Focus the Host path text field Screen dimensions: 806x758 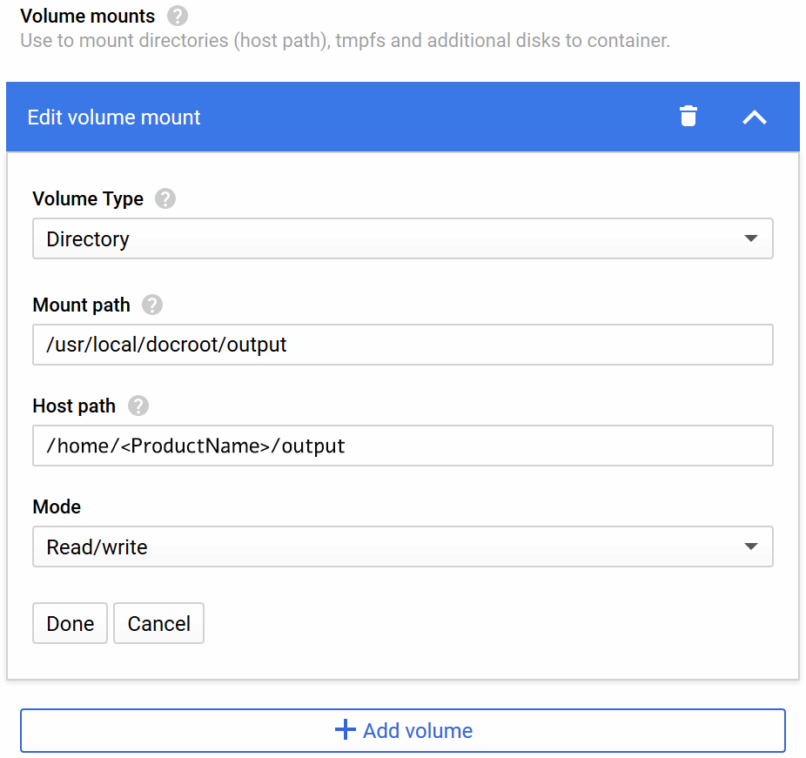click(402, 446)
